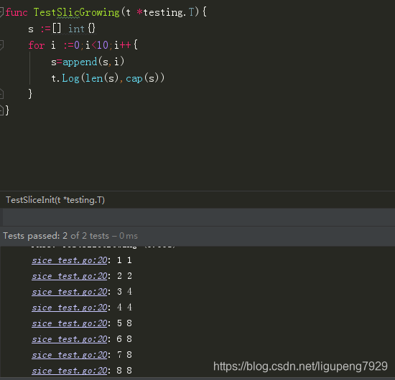Screen dimensions: 395x380
Task: Open sice_test.go:20 link for output 7 8
Action: [70, 355]
